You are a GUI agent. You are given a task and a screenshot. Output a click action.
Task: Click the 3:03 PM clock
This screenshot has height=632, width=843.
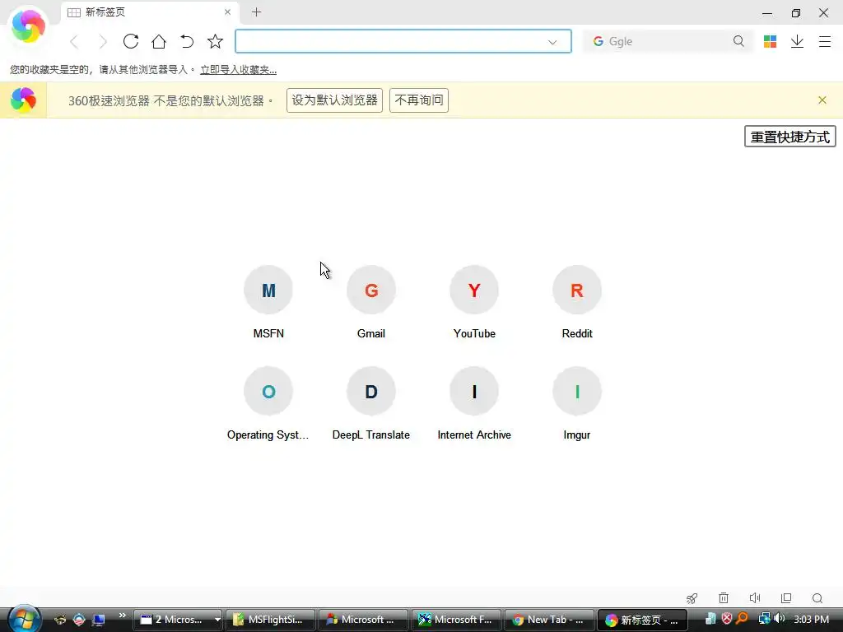click(x=811, y=620)
